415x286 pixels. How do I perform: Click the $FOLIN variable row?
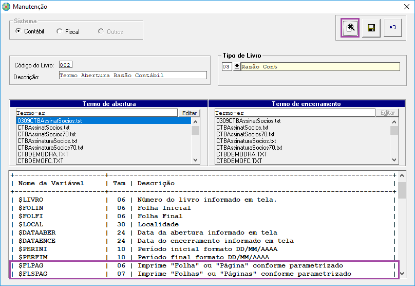pyautogui.click(x=203, y=208)
